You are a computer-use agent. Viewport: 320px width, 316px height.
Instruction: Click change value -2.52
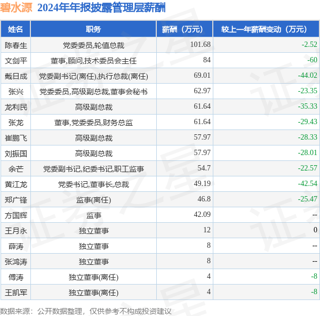(309, 44)
